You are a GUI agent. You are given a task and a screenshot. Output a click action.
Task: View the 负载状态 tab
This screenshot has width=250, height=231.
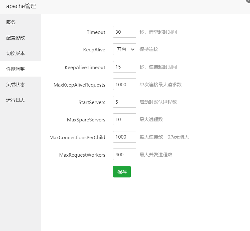(x=20, y=84)
